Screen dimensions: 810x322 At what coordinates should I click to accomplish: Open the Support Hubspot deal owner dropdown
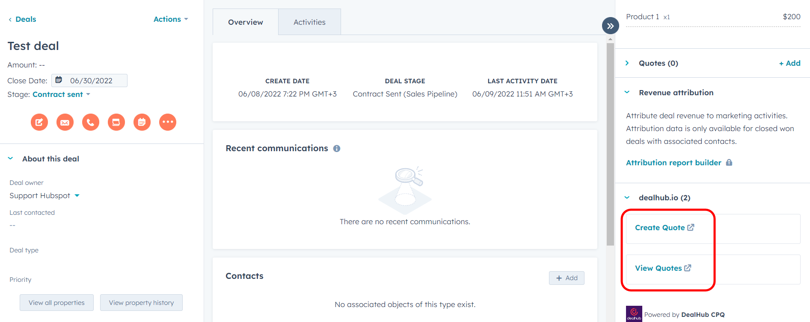pos(45,196)
